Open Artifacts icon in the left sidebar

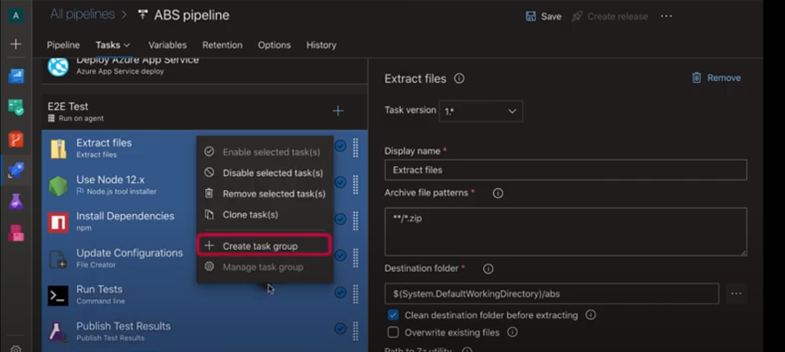click(x=16, y=233)
